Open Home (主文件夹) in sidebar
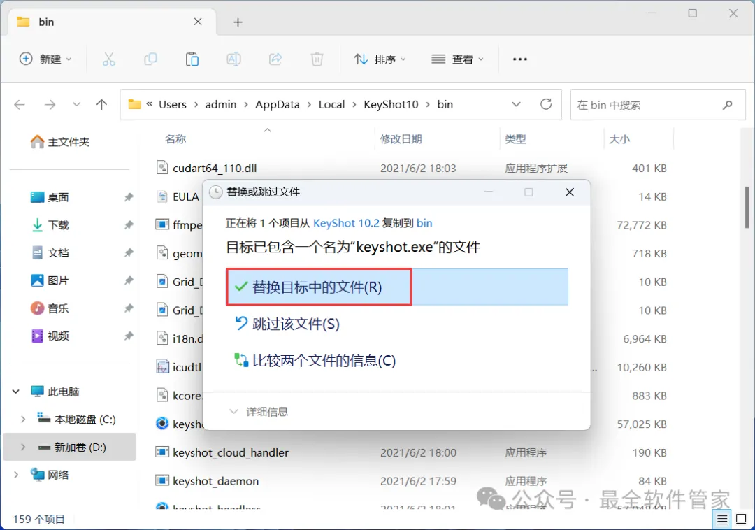Screen dimensions: 755x530 [60, 142]
